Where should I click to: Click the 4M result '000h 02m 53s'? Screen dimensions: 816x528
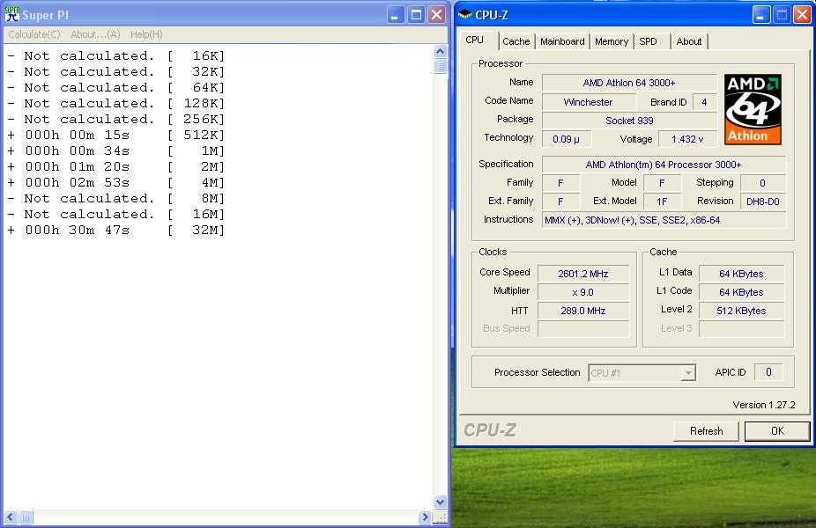(x=77, y=183)
